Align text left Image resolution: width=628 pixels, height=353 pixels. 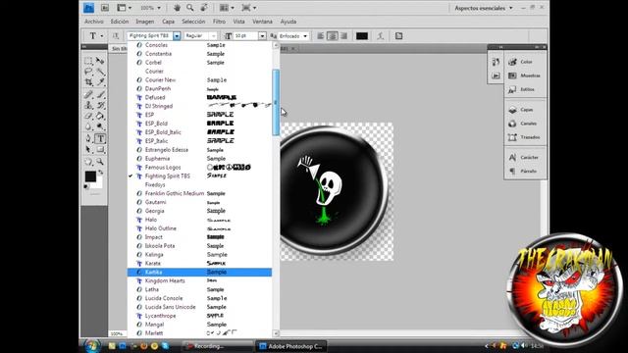pyautogui.click(x=321, y=36)
